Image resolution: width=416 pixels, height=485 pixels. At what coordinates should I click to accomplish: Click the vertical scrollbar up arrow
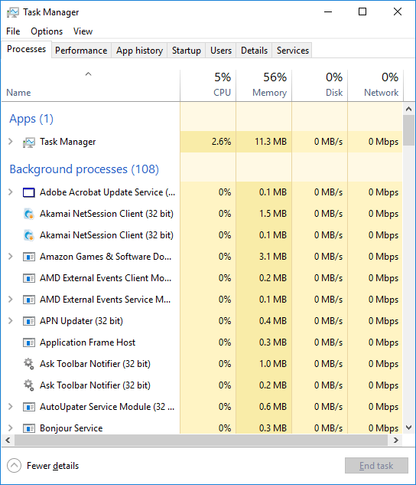click(x=409, y=109)
